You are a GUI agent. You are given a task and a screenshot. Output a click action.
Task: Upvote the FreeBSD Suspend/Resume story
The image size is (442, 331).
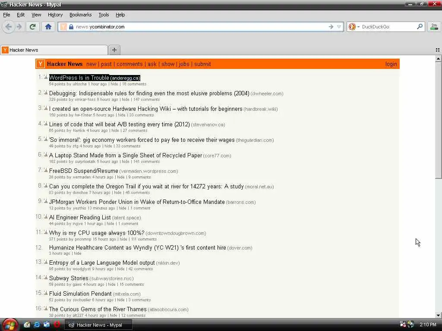point(46,170)
